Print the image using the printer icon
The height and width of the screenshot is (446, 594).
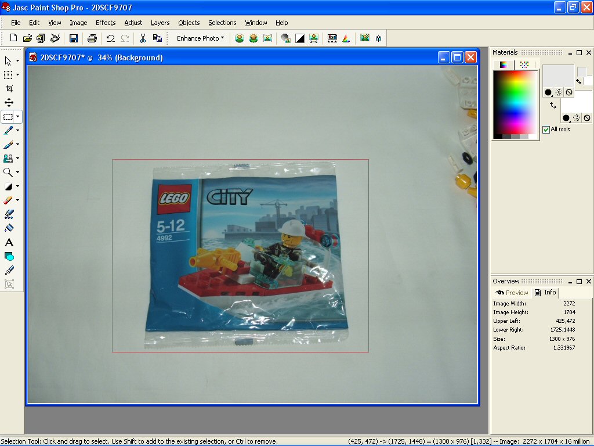(92, 38)
